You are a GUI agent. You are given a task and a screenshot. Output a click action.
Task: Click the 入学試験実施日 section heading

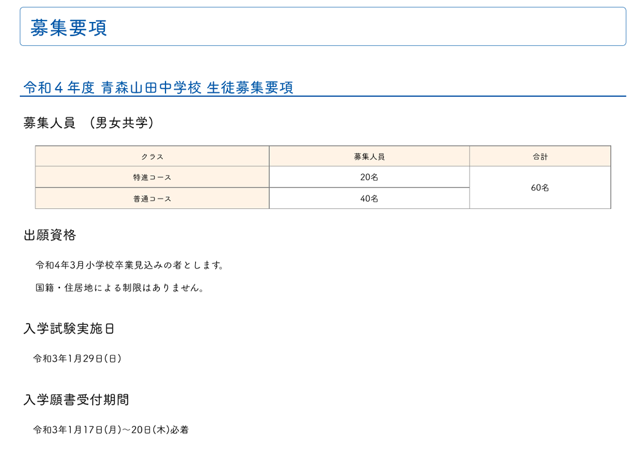pyautogui.click(x=69, y=329)
